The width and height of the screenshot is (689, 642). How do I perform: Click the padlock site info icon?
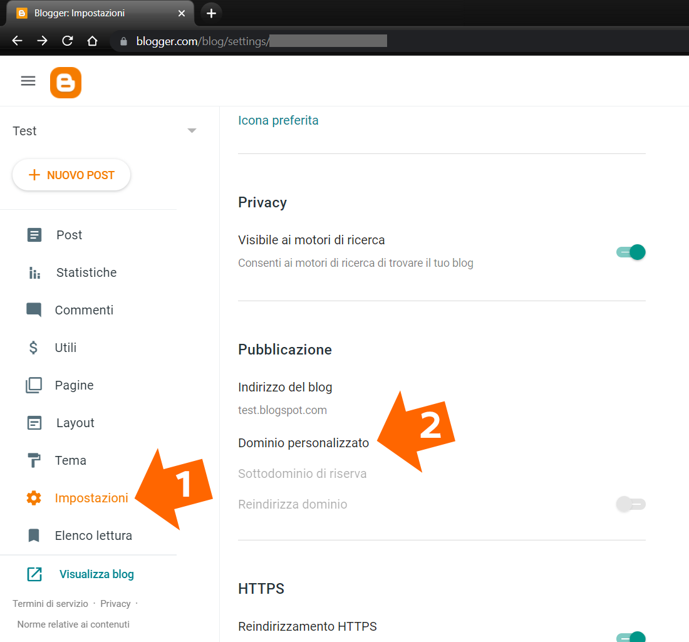[123, 41]
